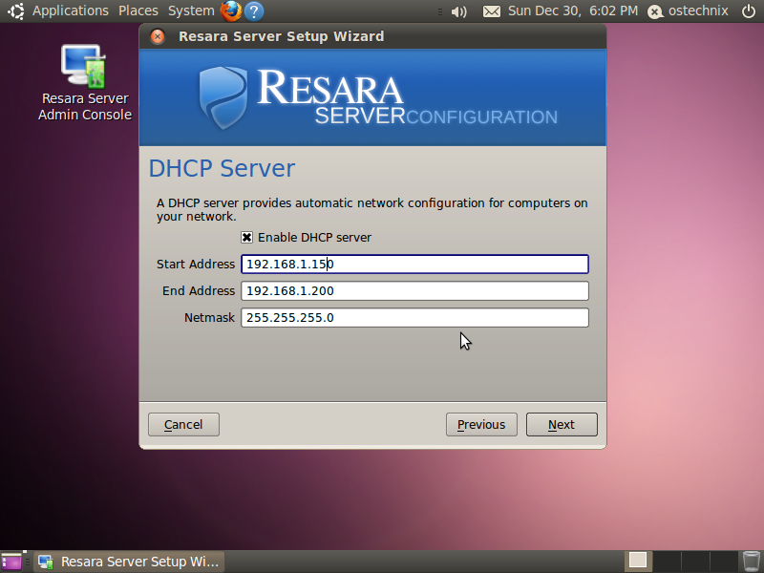Toggle the Enable DHCP server checkbox
Viewport: 764px width, 573px height.
[246, 237]
